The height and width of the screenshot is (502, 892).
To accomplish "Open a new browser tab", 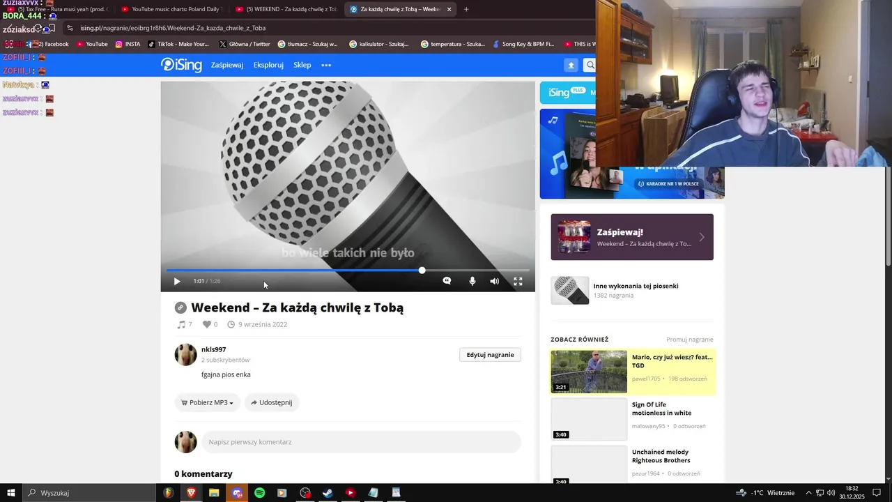I will click(x=466, y=9).
